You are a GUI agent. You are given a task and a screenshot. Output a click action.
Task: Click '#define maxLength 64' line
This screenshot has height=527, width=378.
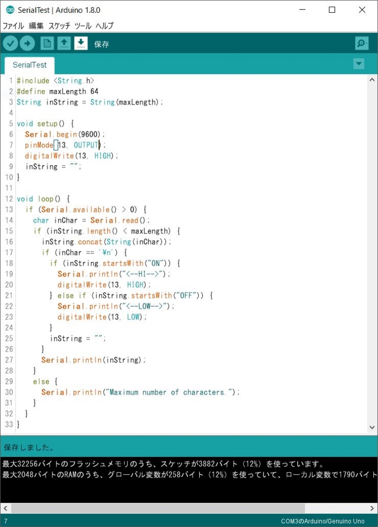click(x=58, y=92)
